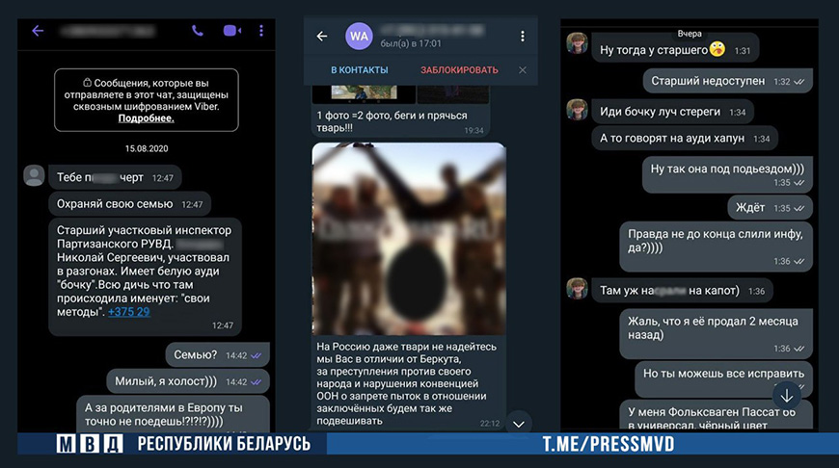The image size is (839, 468).
Task: Dismiss the contact action bar with X
Action: (523, 70)
